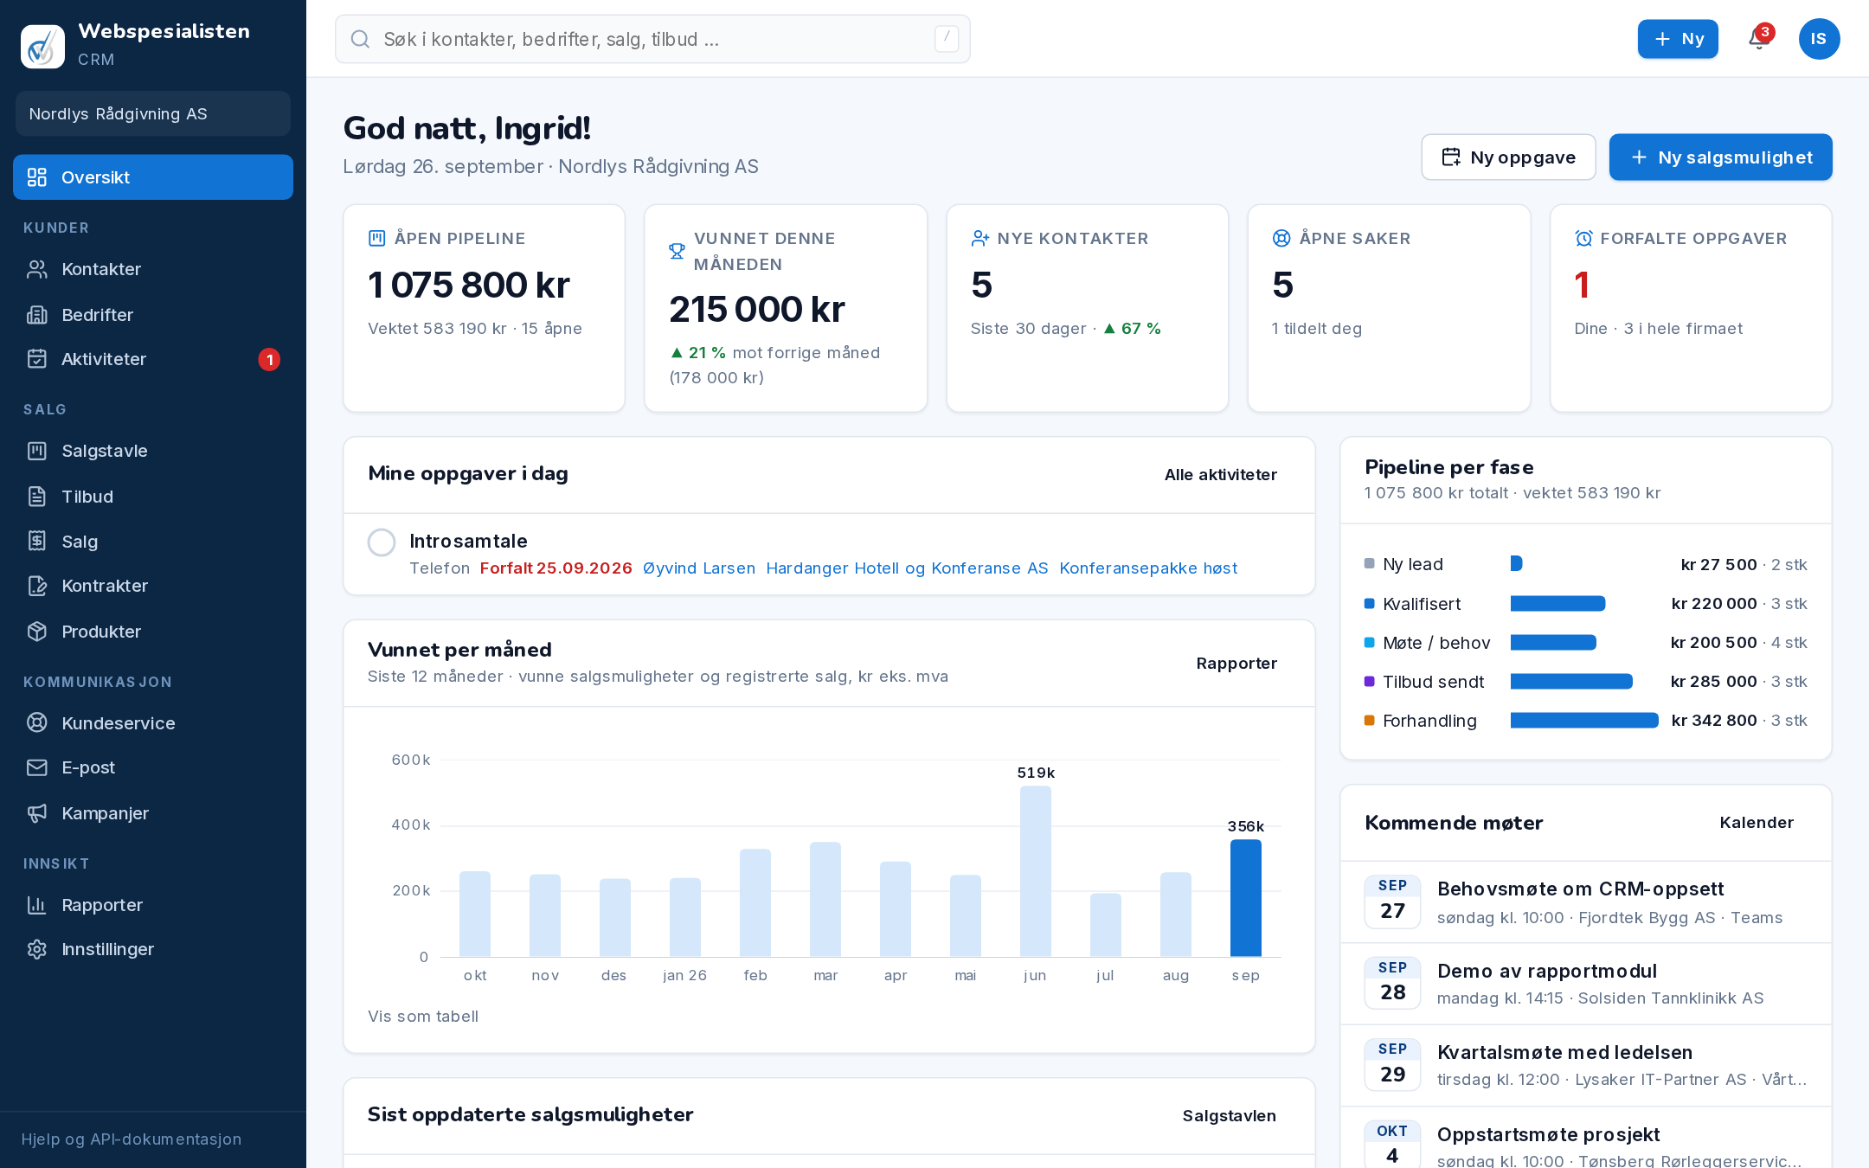Open the Oversikt dashboard icon
Screen dimensions: 1869x1168
[x=37, y=177]
